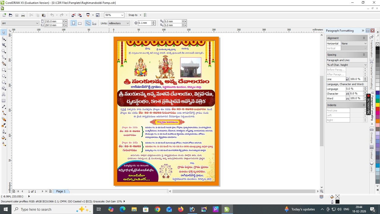This screenshot has height=214, width=380.
Task: Select the Fill tool
Action: [x=4, y=138]
